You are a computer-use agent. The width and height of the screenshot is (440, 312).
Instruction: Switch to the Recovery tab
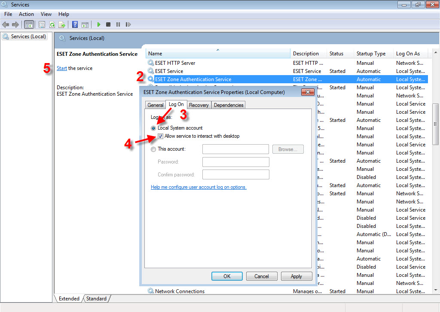point(199,105)
